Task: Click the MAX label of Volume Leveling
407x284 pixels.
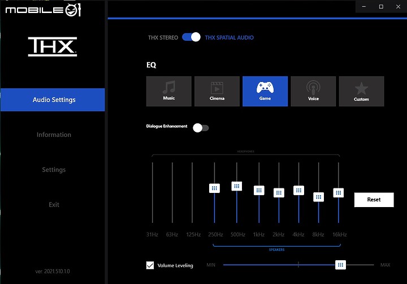Action: click(x=385, y=265)
